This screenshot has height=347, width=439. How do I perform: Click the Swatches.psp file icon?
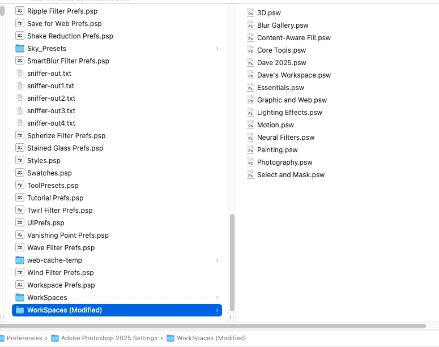point(20,173)
